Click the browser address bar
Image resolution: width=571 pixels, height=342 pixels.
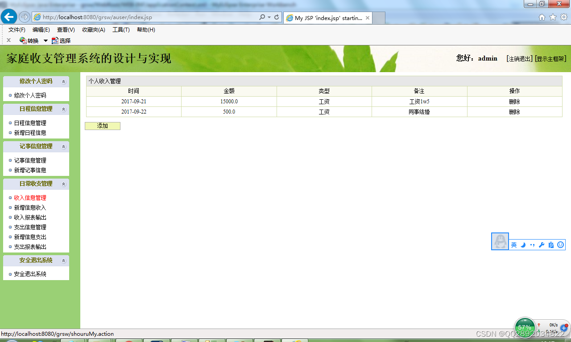click(134, 18)
